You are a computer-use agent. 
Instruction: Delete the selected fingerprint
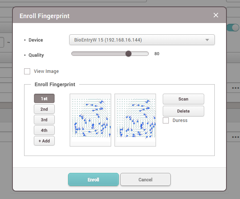pyautogui.click(x=183, y=111)
